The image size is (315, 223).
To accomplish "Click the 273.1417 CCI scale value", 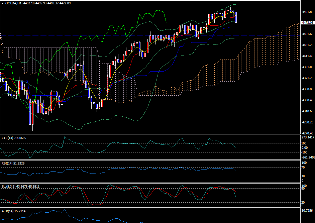I will point(307,137).
